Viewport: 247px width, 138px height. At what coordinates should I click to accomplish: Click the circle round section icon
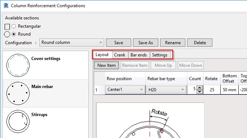click(x=7, y=34)
